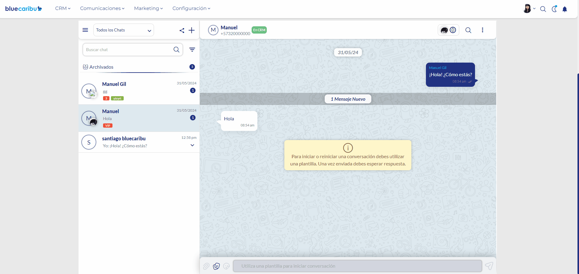
Task: Open the notifications bell
Action: (x=565, y=9)
